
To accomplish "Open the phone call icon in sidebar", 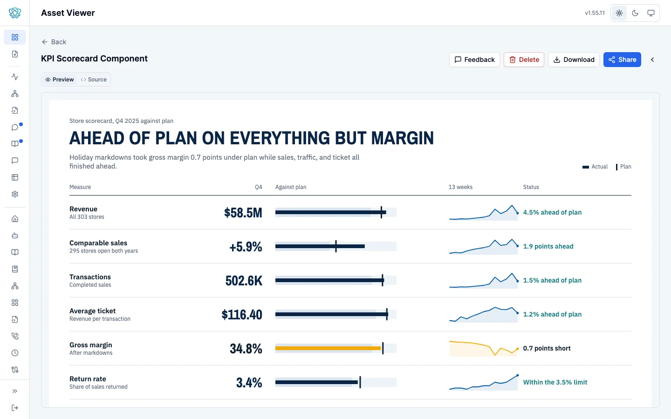I will [x=15, y=336].
